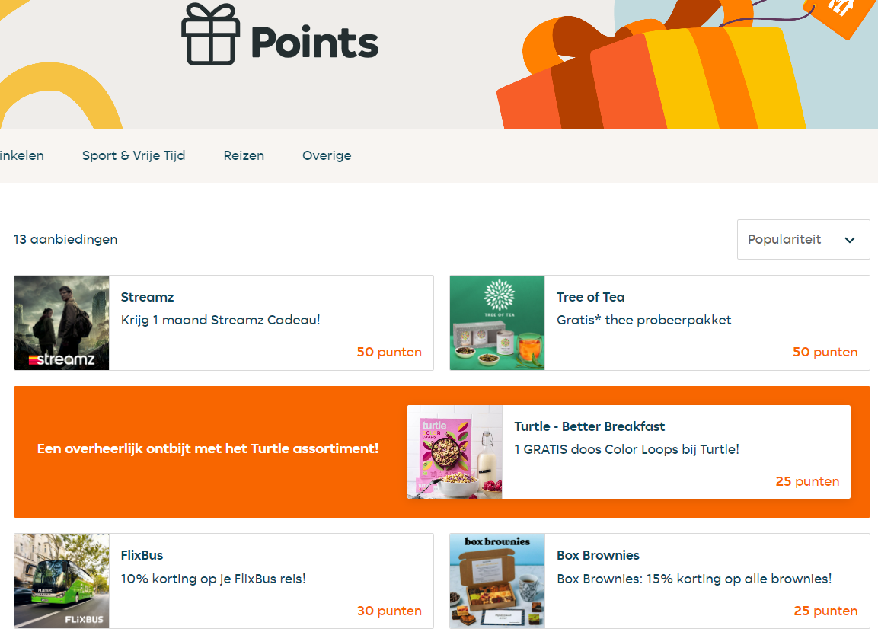
Task: Click the chevron arrow in the sort dropdown
Action: tap(849, 240)
